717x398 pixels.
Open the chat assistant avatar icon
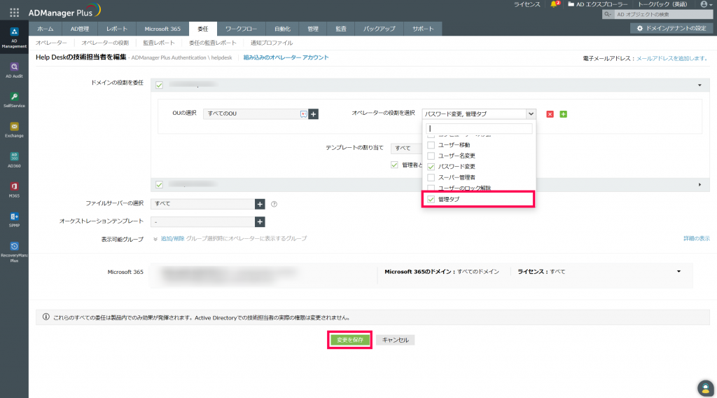coord(706,388)
